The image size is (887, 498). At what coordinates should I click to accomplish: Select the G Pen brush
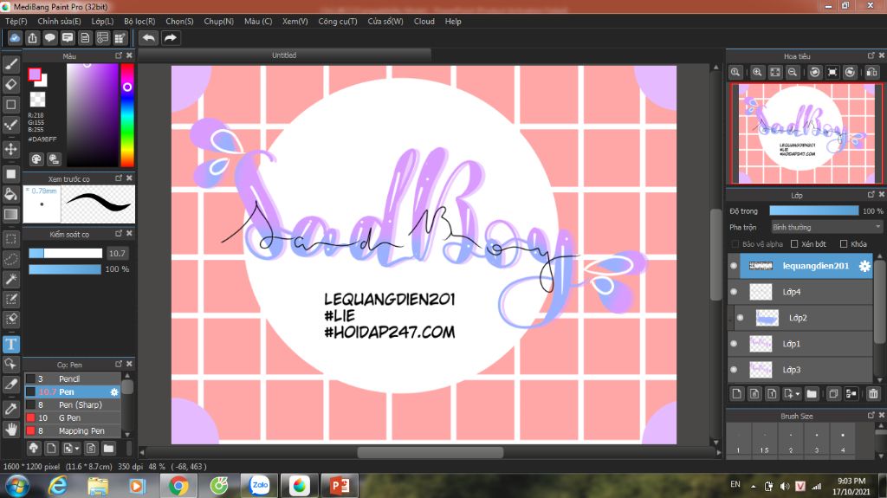tap(73, 417)
